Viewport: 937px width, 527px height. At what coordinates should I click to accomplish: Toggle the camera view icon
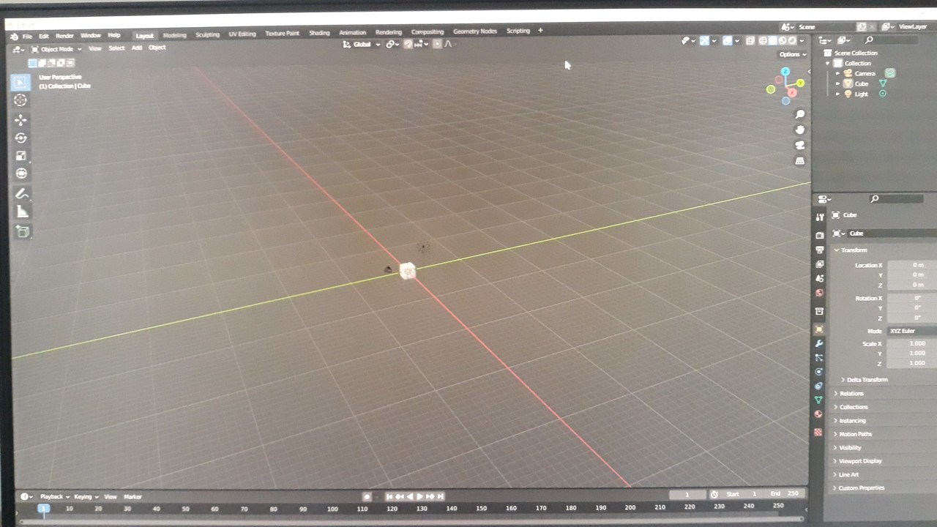pyautogui.click(x=800, y=145)
